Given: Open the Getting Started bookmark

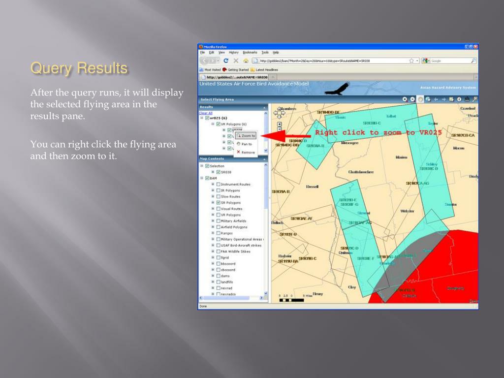Looking at the screenshot, I should [x=236, y=70].
